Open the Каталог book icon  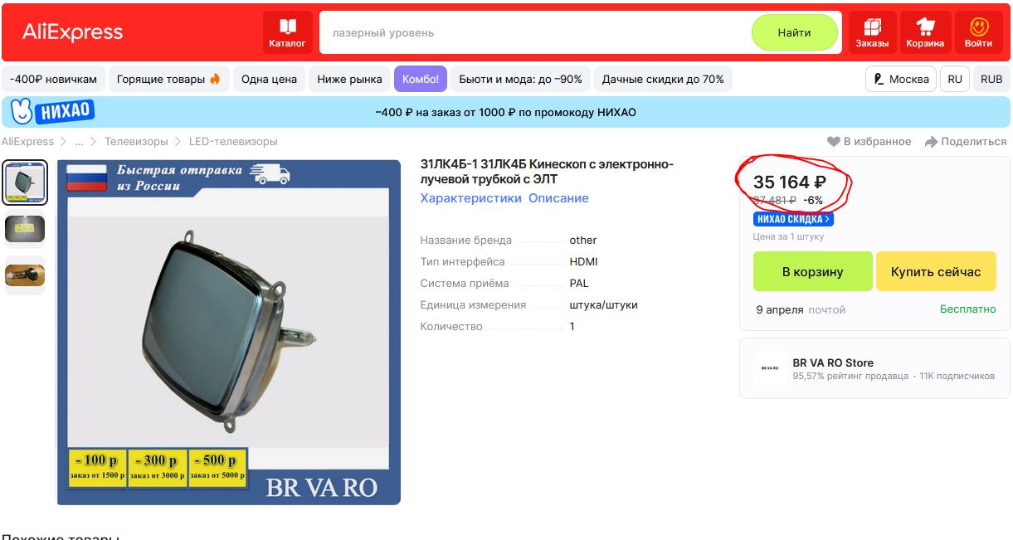point(287,26)
